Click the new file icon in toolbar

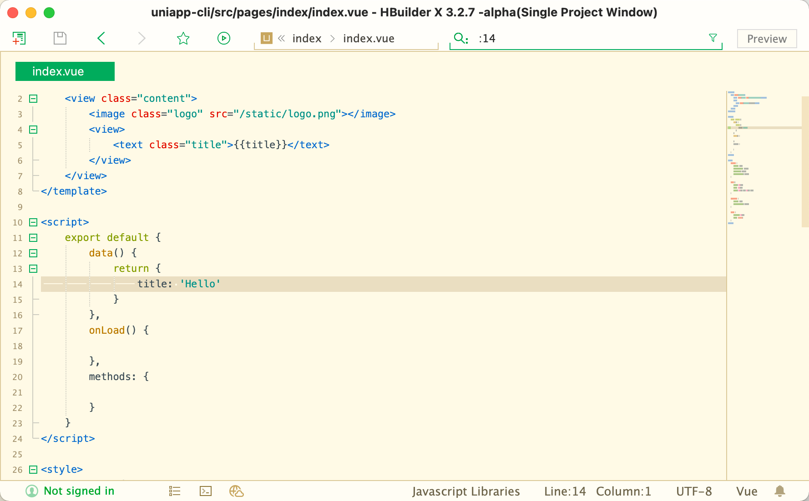[19, 38]
